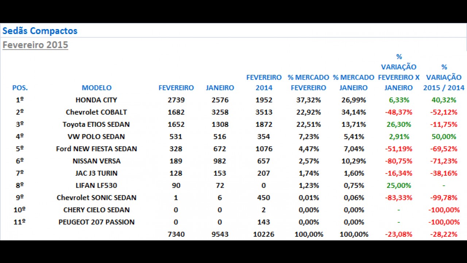
Task: Click Honda City market share 37,32%
Action: [308, 100]
